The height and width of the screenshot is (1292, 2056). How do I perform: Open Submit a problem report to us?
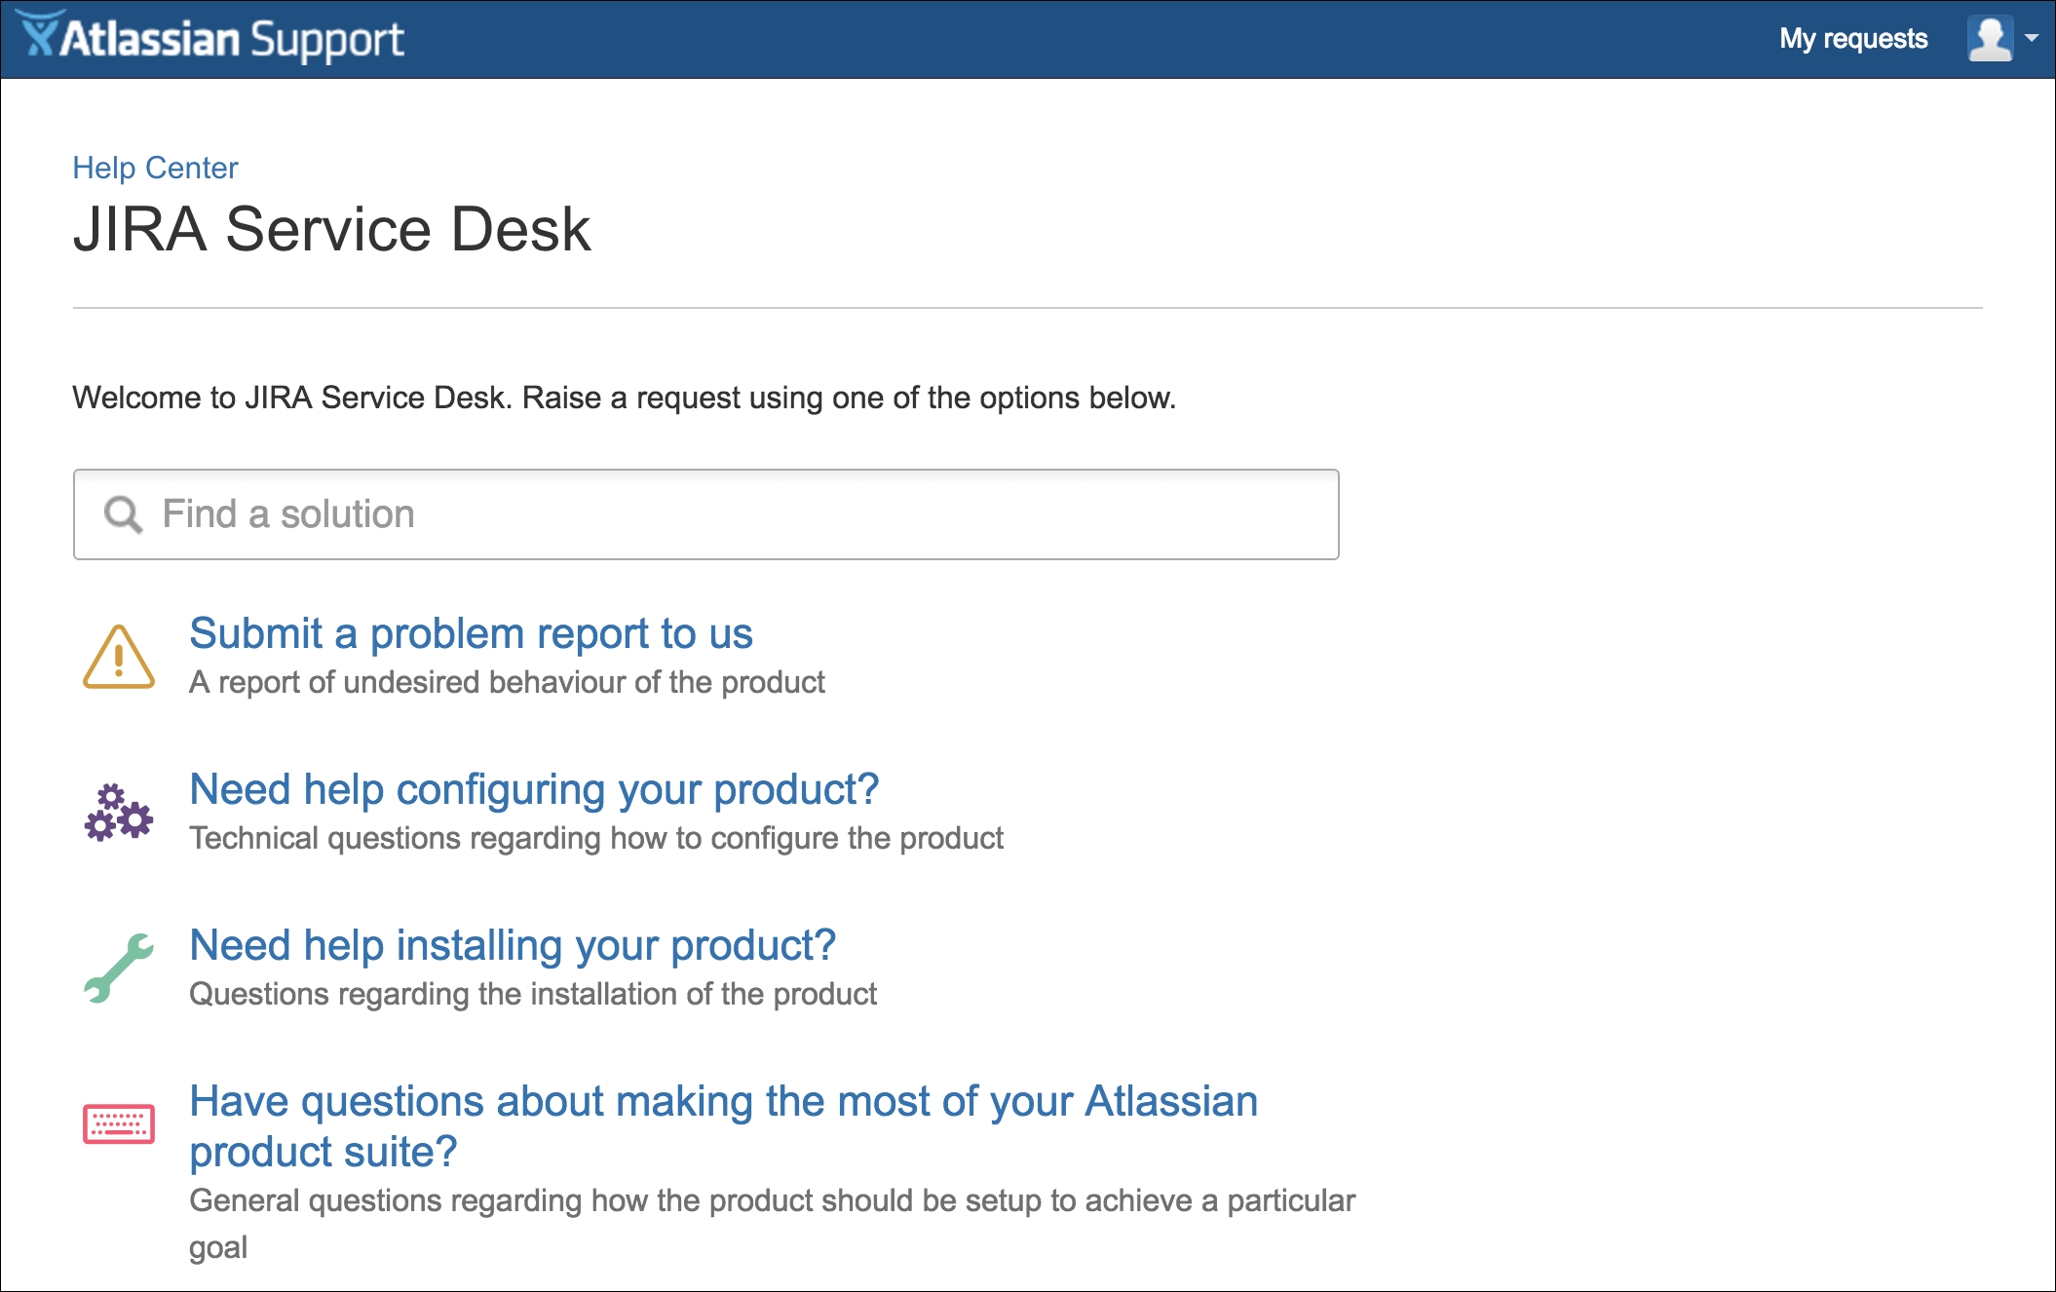pyautogui.click(x=471, y=633)
